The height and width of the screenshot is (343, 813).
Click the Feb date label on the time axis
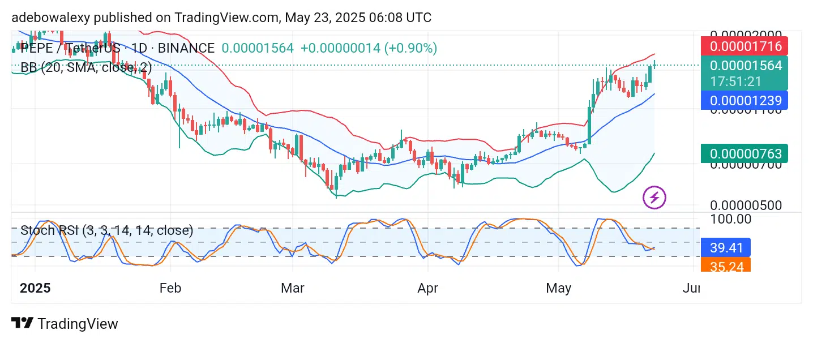coord(170,288)
